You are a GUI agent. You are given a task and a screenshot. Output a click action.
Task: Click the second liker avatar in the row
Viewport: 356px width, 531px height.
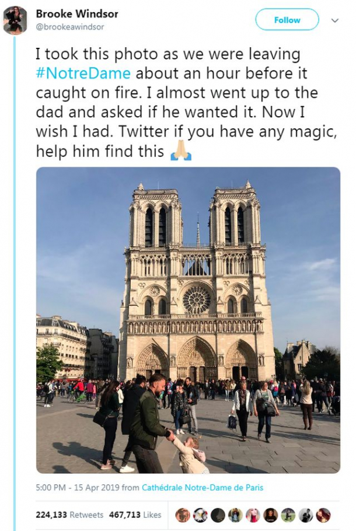tap(200, 515)
